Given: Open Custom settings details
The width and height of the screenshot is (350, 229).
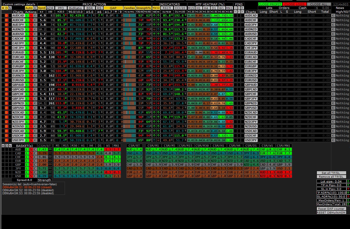Looking at the screenshot, I should (x=19, y=4).
